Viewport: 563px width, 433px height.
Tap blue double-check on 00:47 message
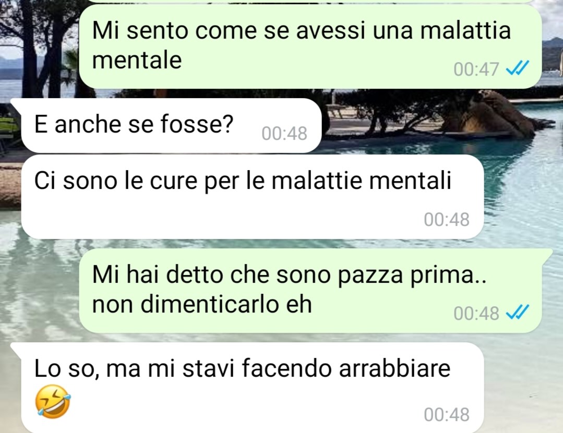pos(518,68)
